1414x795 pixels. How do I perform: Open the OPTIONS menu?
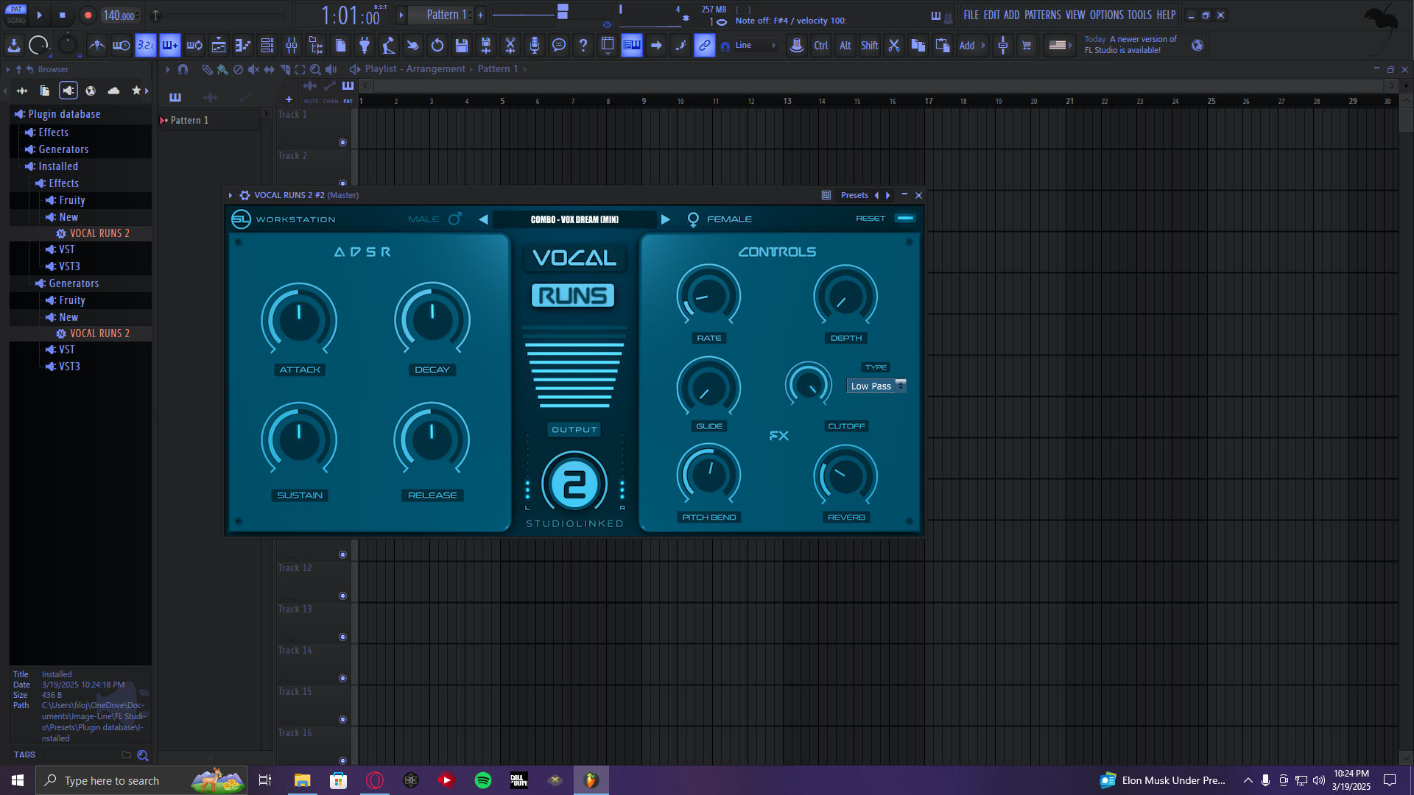point(1106,15)
